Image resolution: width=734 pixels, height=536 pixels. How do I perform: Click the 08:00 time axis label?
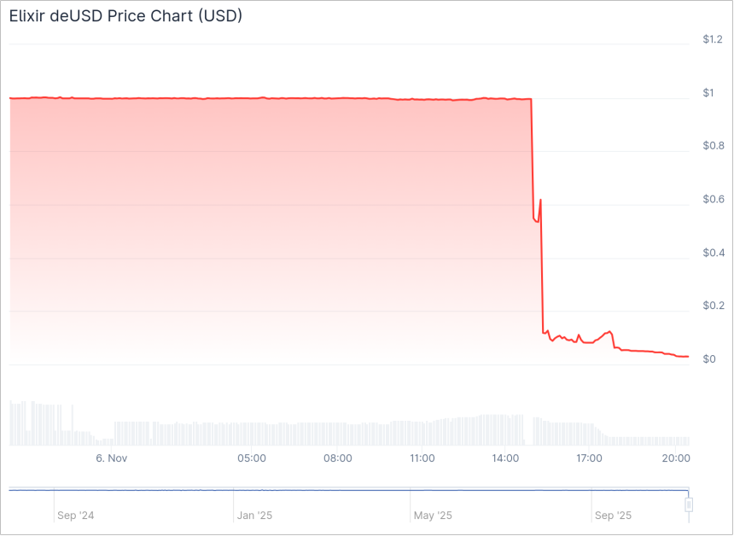(338, 458)
